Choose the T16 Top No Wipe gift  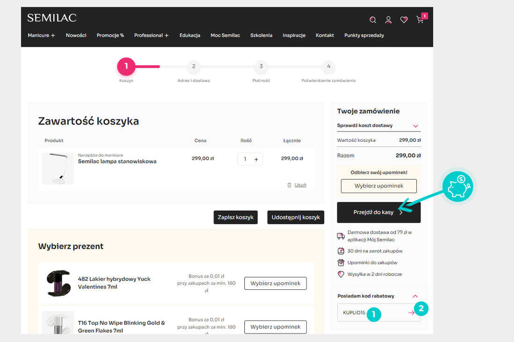275,327
